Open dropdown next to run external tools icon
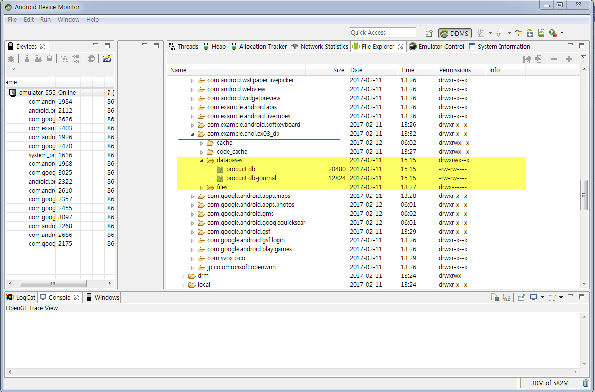595x392 pixels. click(562, 33)
